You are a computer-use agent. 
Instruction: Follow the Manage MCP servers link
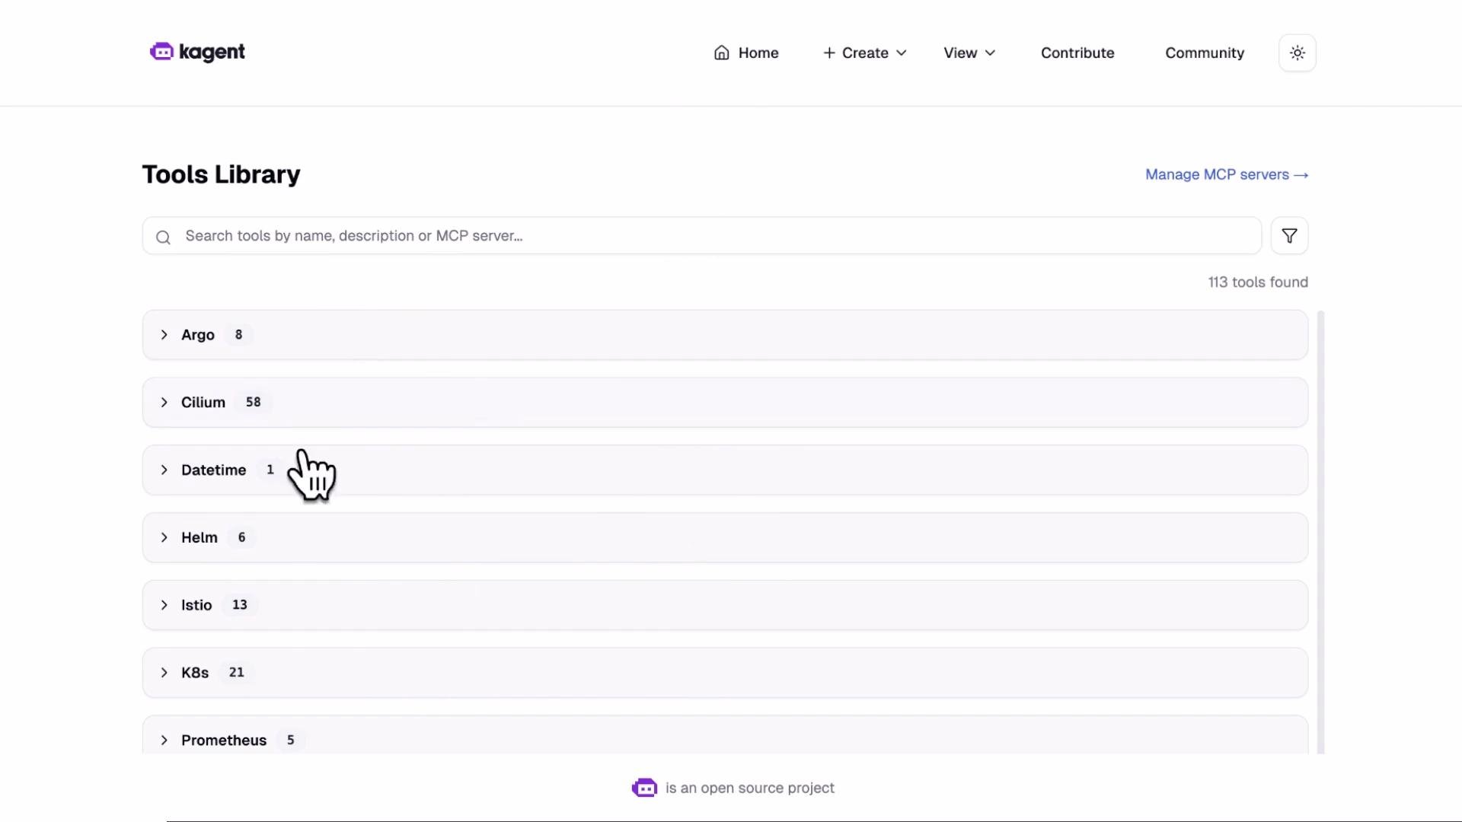pos(1227,174)
